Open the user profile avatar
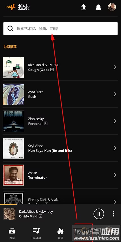Viewport: 121px width, 242px height. 112,7
